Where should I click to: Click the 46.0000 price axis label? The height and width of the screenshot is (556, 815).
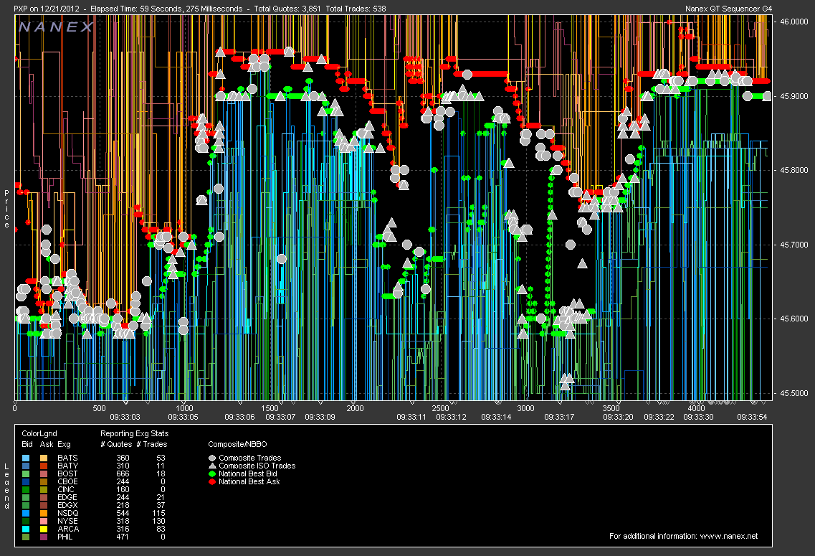(x=794, y=22)
